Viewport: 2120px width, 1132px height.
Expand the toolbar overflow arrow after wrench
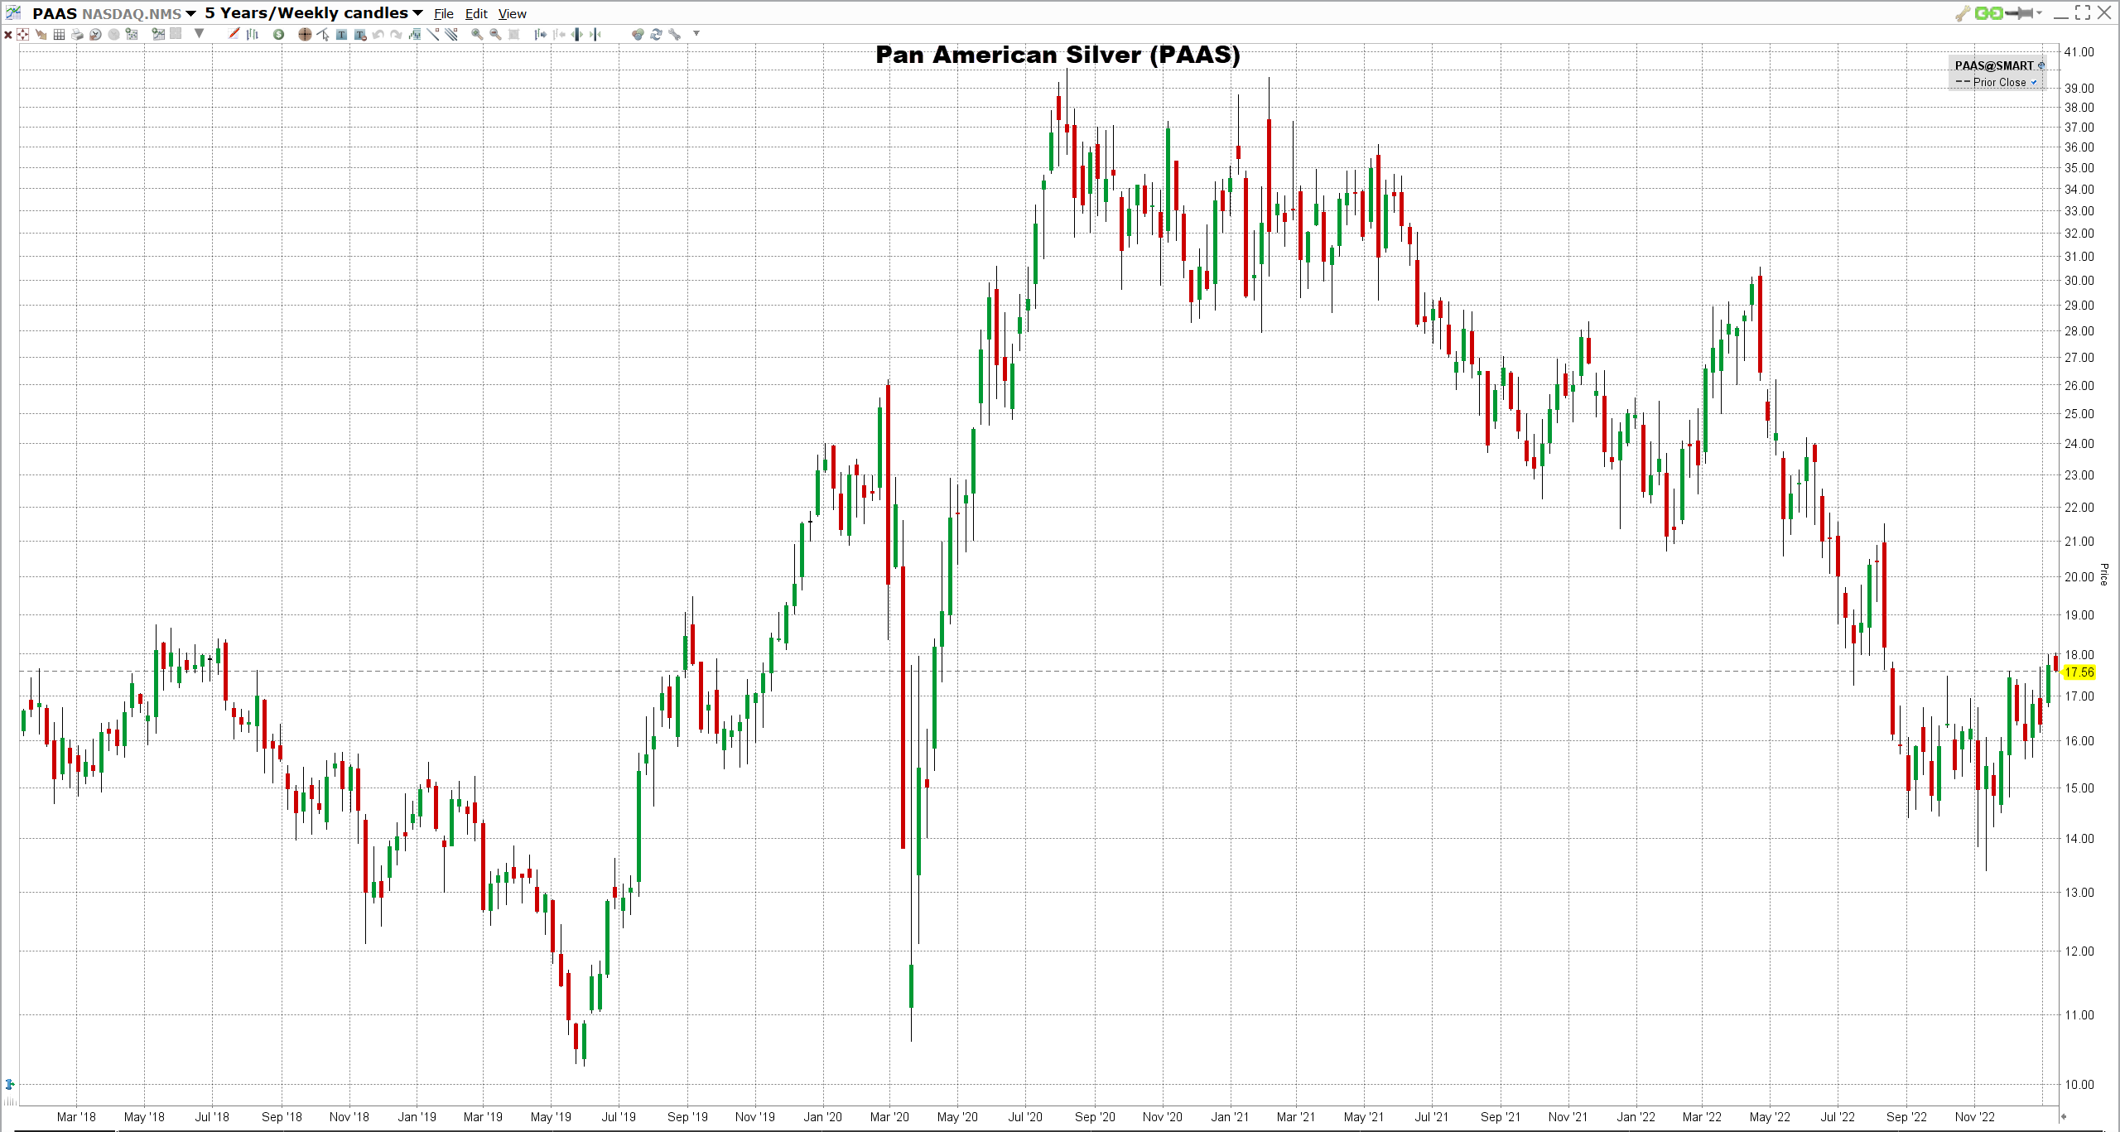pos(696,34)
